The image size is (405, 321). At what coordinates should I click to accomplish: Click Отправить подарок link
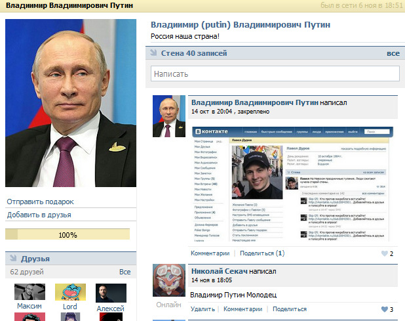pyautogui.click(x=40, y=202)
